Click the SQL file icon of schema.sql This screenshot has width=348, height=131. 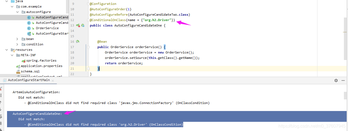18,72
